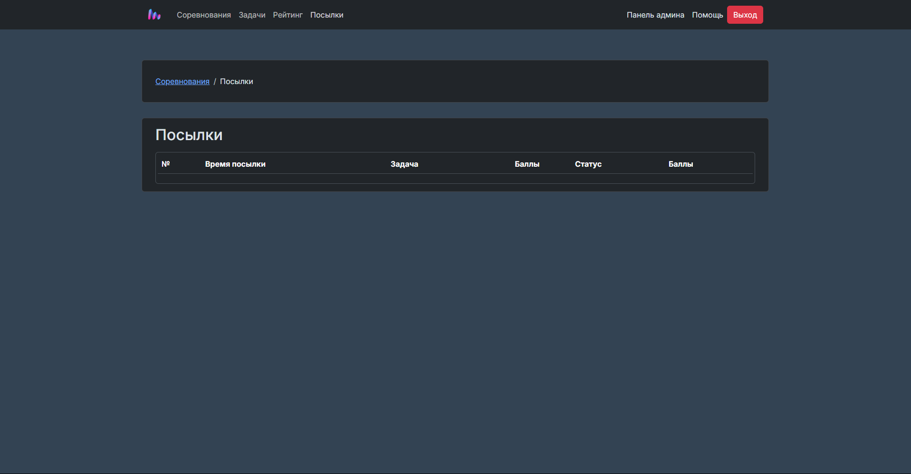The height and width of the screenshot is (474, 911).
Task: Click the slash separator in the breadcrumb
Action: (x=215, y=82)
